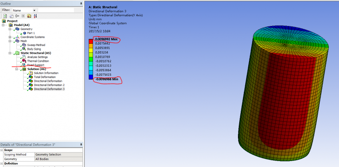This screenshot has height=167, width=339.
Task: Sort the tree with the A-Z icon
Action: coord(35,16)
